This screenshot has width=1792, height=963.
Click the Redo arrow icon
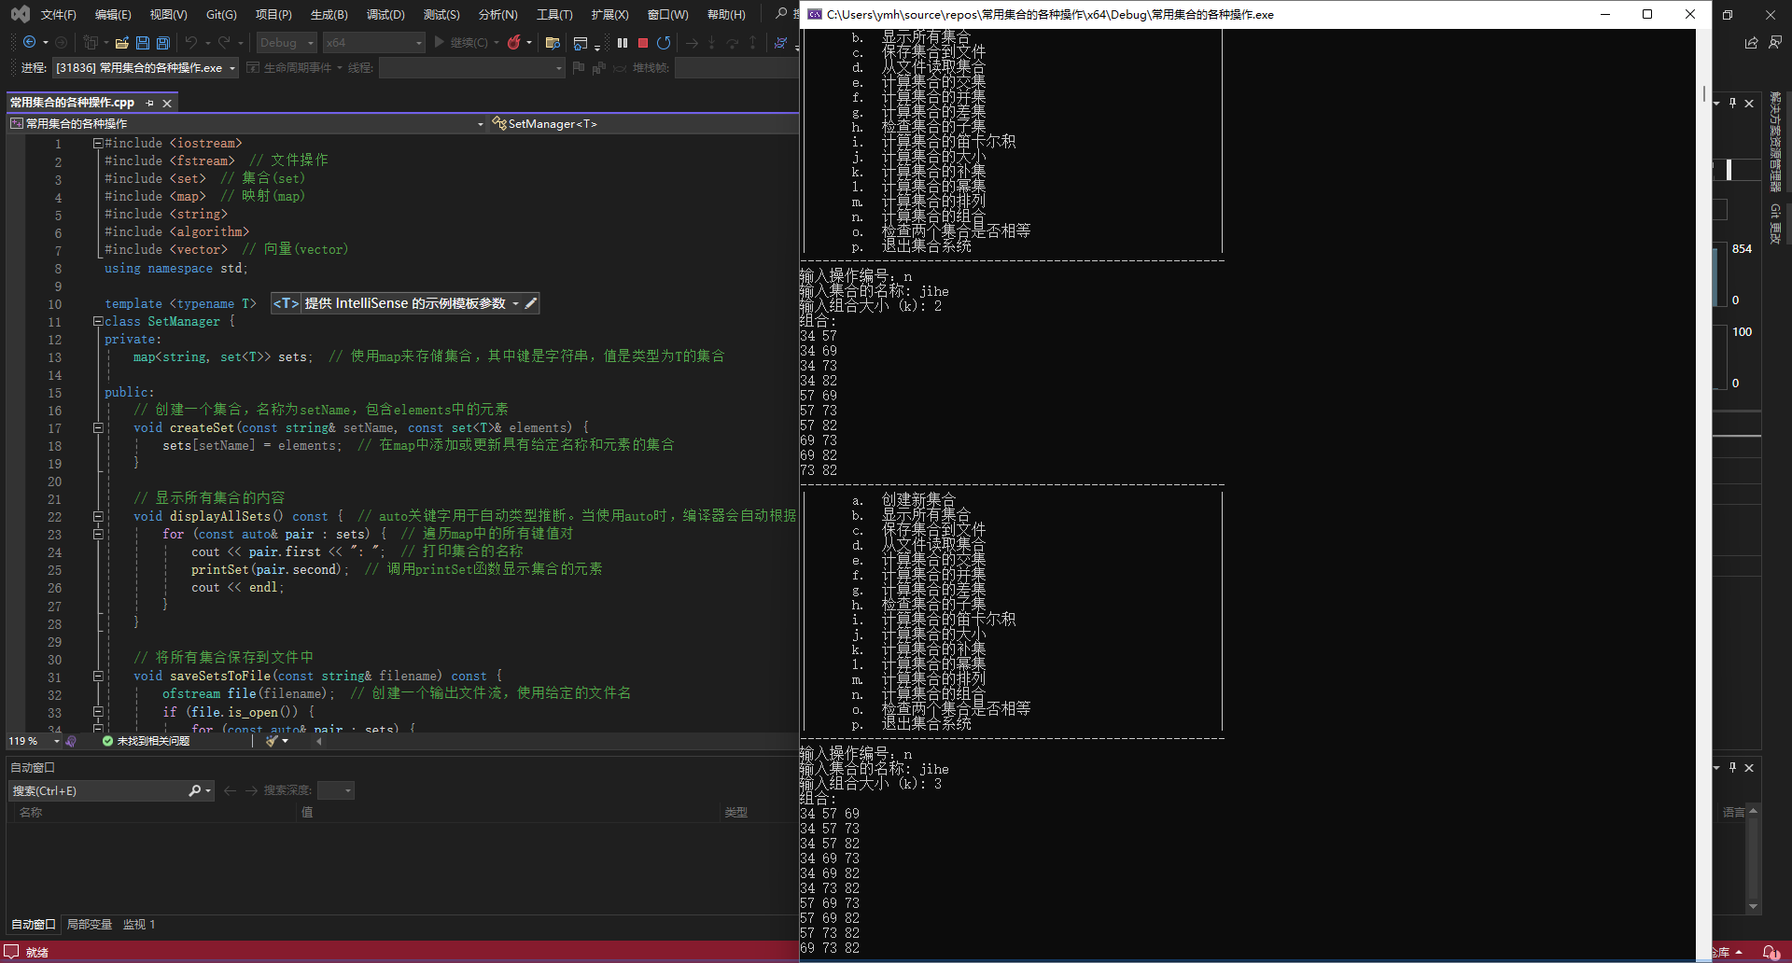coord(224,43)
